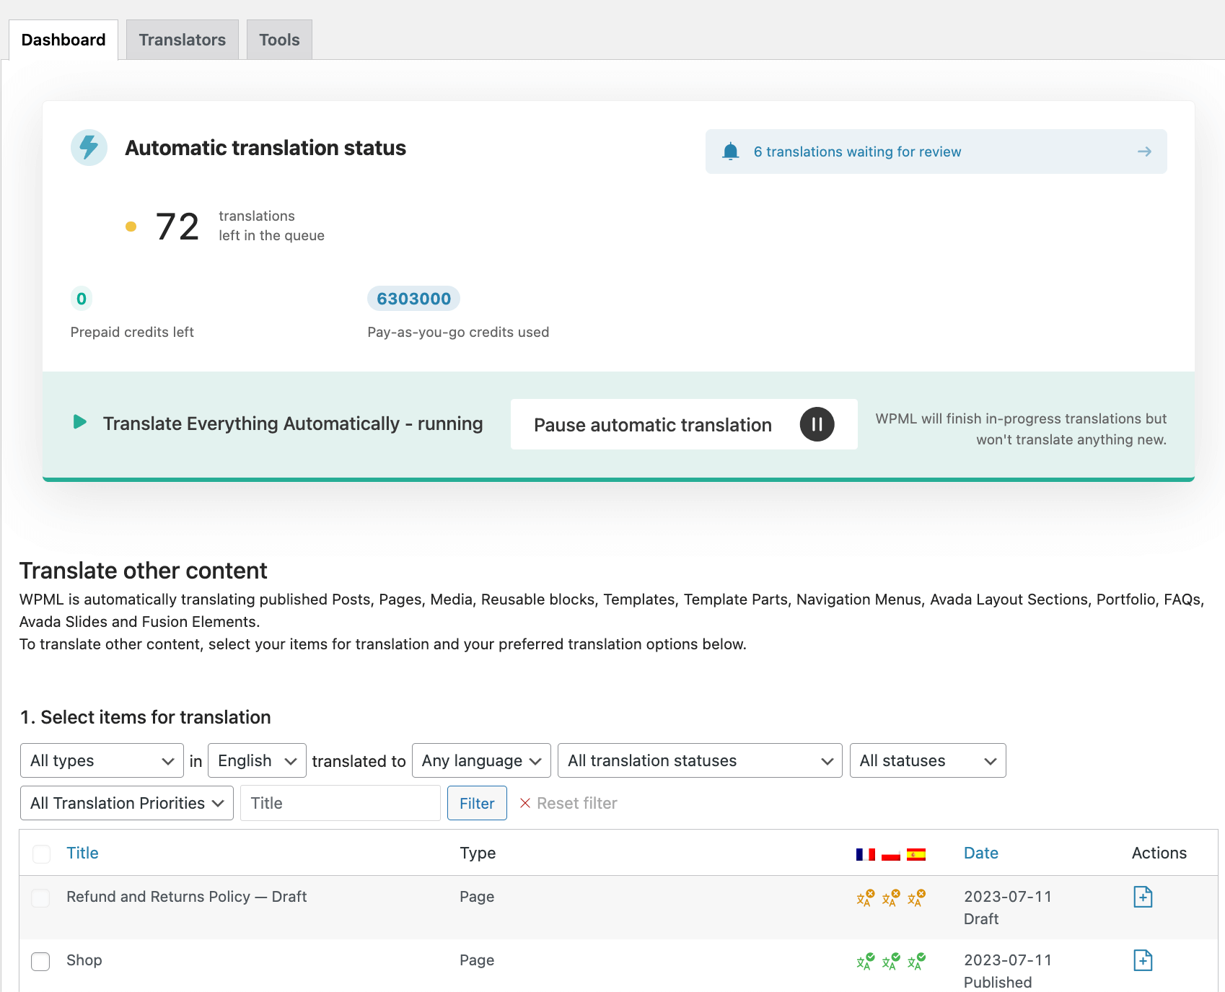Toggle the select-all checkbox in table header
Image resolution: width=1225 pixels, height=992 pixels.
pos(42,854)
